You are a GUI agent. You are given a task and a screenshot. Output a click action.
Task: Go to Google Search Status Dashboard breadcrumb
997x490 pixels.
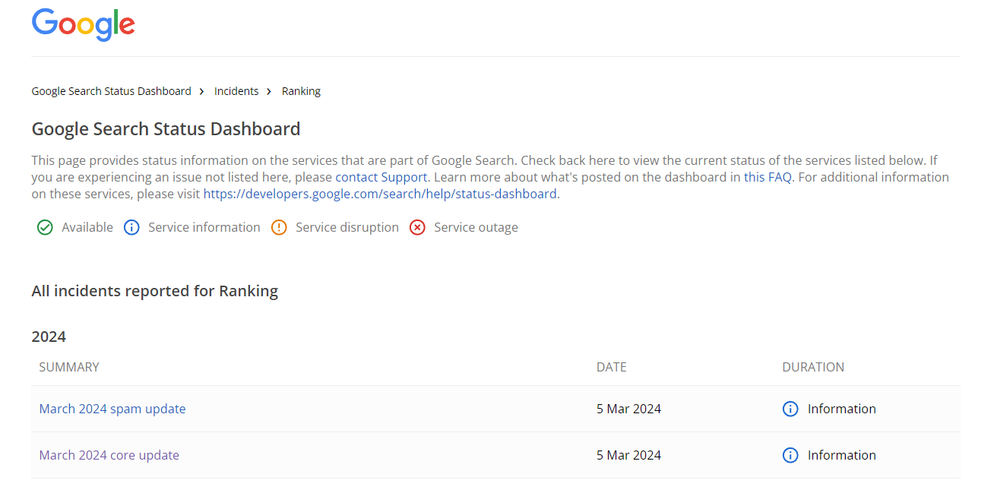(111, 91)
